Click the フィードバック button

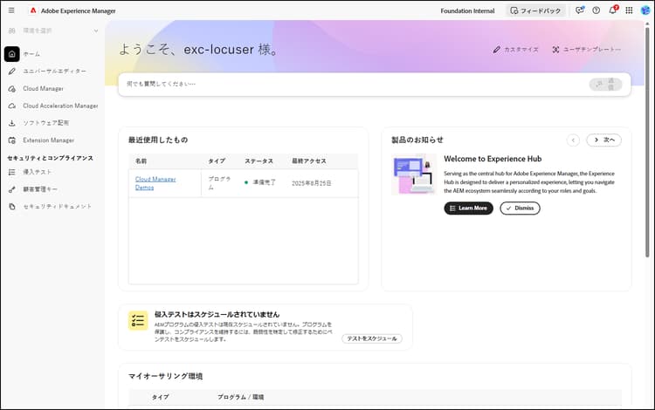point(536,10)
